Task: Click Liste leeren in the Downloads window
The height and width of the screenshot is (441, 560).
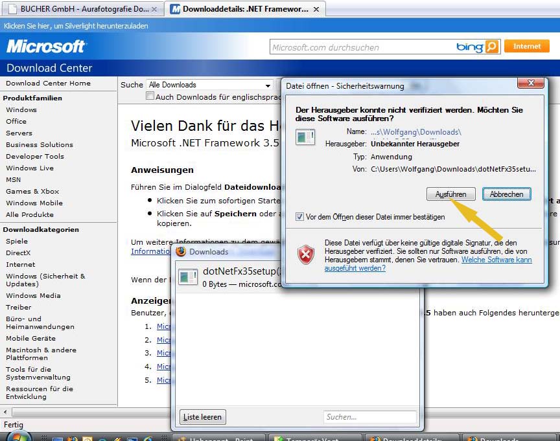Action: pyautogui.click(x=202, y=417)
